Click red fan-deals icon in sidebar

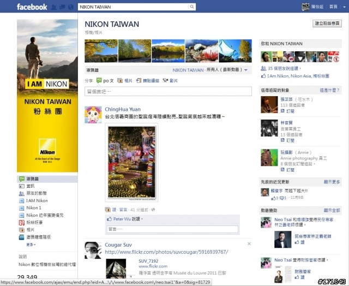22,223
